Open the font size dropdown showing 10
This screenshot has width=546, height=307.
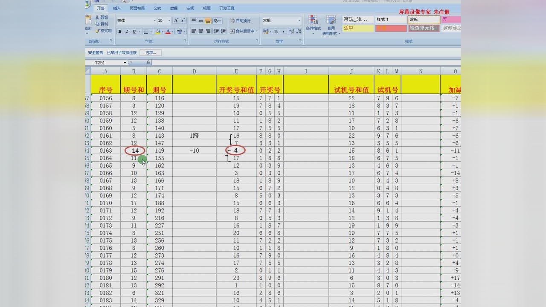(169, 20)
